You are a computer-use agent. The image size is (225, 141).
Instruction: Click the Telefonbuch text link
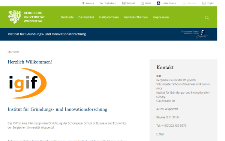(x=110, y=3)
